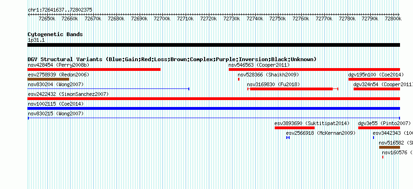Select the red nsv428454 loss bar

(94, 69)
